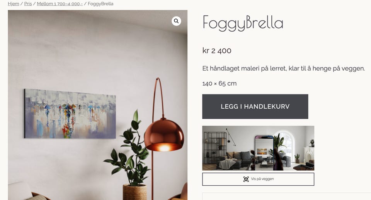Click the Vis på veggen button label
371x200 pixels.
click(262, 179)
